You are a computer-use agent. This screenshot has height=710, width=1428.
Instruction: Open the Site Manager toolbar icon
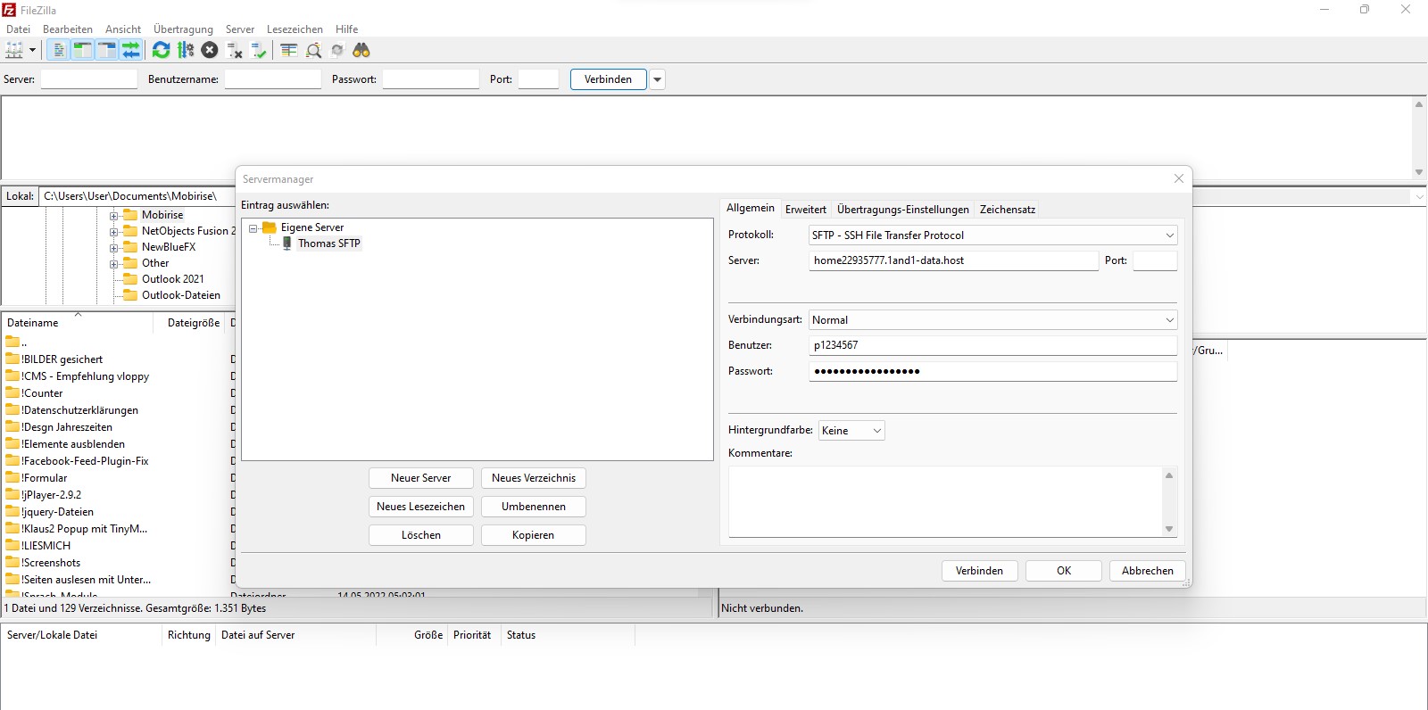(14, 51)
